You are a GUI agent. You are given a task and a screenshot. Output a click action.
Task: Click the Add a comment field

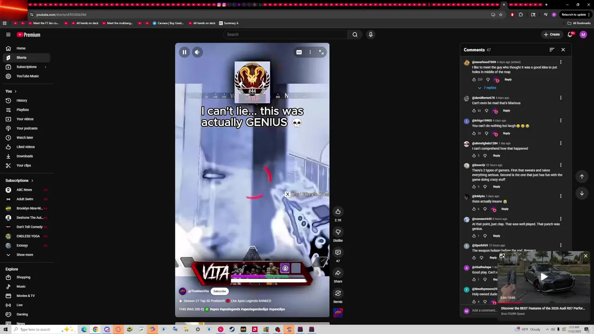point(484,310)
